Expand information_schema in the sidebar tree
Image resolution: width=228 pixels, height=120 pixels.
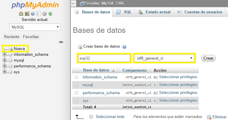point(5,54)
